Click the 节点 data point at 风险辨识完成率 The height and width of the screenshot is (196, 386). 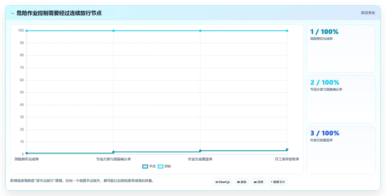(x=27, y=153)
